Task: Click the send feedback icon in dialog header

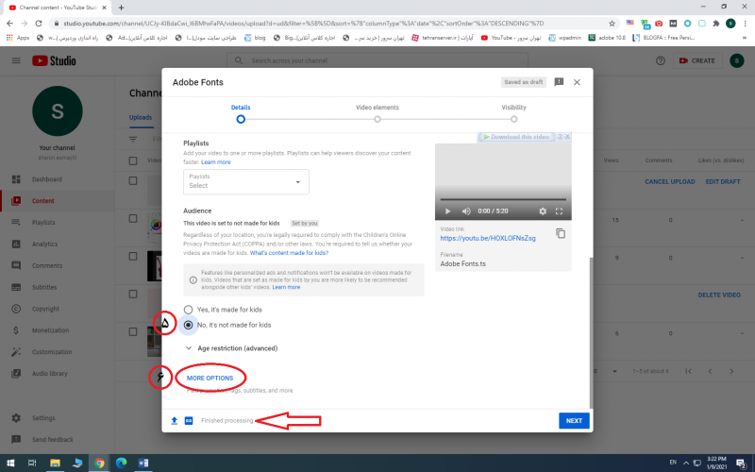Action: tap(559, 82)
